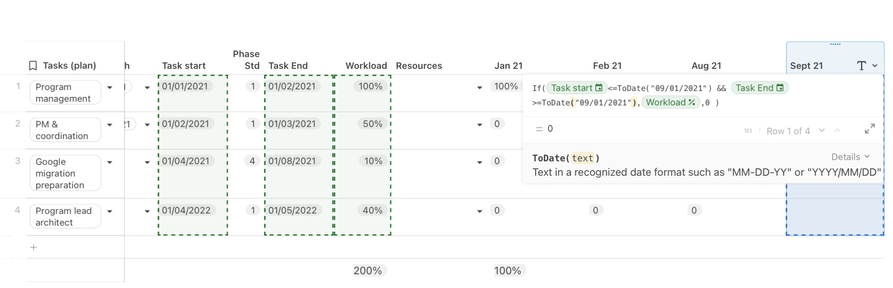
Task: Click the text-type T icon in Sept 21 header
Action: [x=861, y=66]
